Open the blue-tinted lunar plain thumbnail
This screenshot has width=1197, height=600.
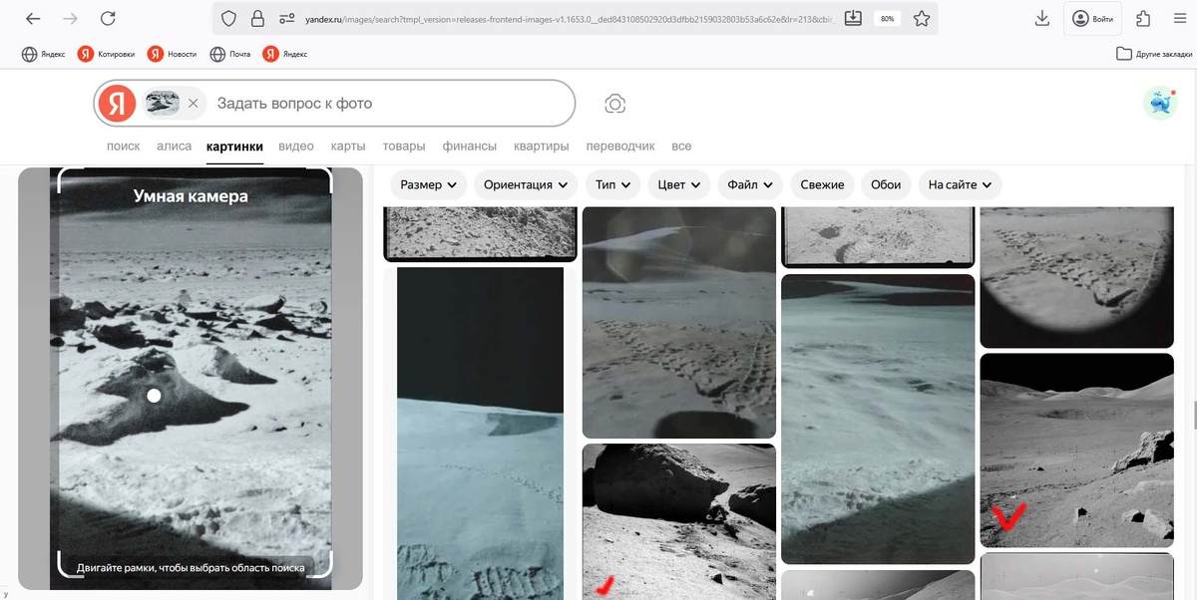(x=878, y=420)
